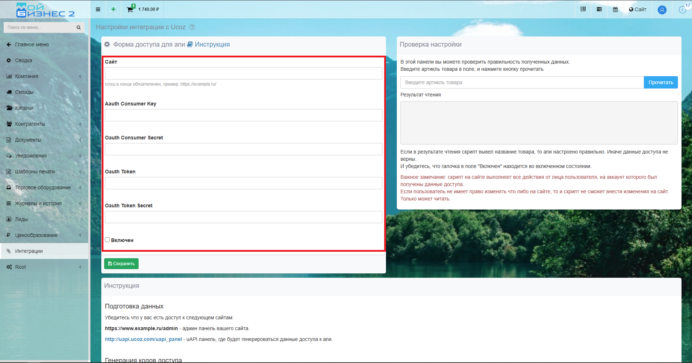
Task: Expand the "Торговое оборудование" menu item
Action: point(43,187)
